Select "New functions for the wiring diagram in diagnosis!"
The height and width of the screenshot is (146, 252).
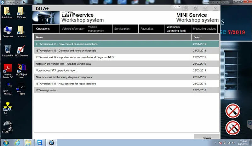point(127,77)
